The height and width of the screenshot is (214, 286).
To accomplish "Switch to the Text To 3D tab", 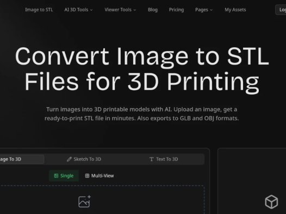I will [x=164, y=159].
